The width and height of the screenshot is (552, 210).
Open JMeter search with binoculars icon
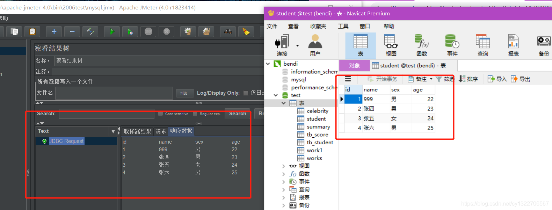coord(228,32)
